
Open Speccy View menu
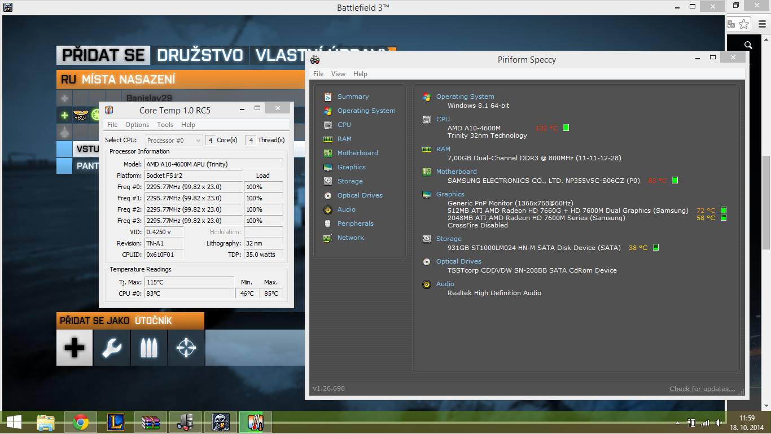[338, 74]
